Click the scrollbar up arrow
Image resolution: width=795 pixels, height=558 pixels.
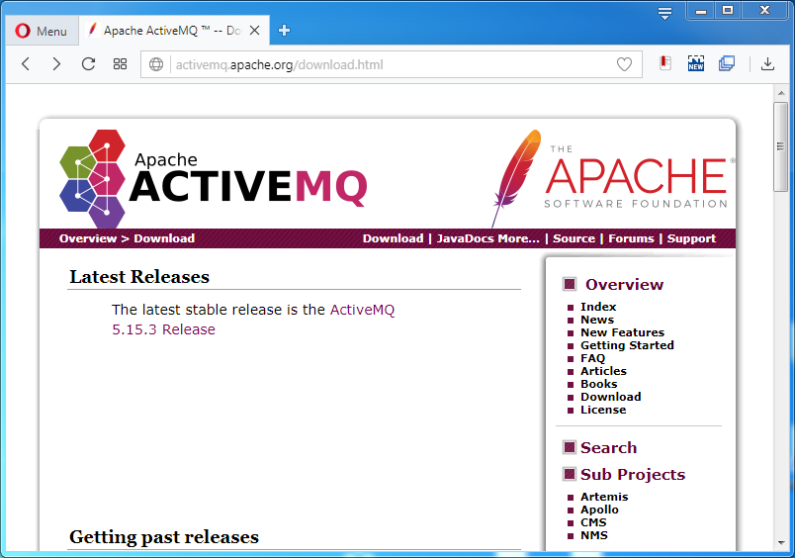click(x=781, y=93)
